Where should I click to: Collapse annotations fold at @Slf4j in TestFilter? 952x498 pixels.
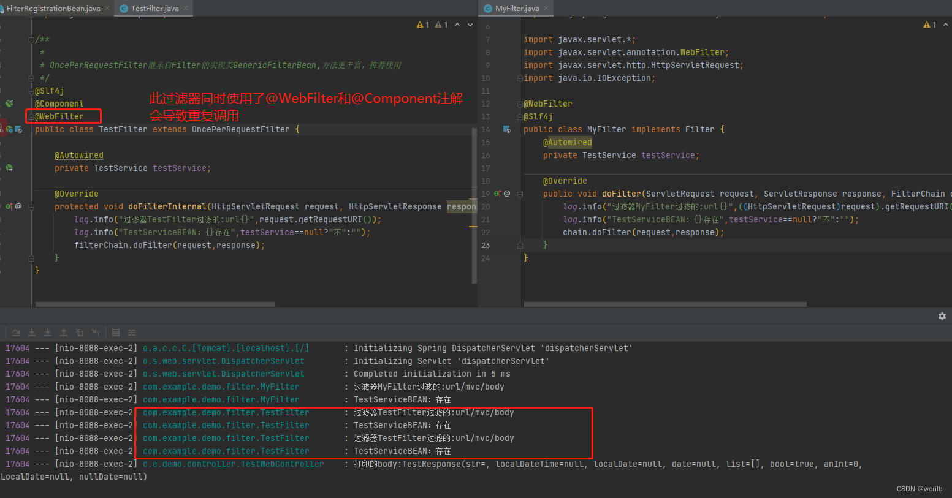(31, 91)
